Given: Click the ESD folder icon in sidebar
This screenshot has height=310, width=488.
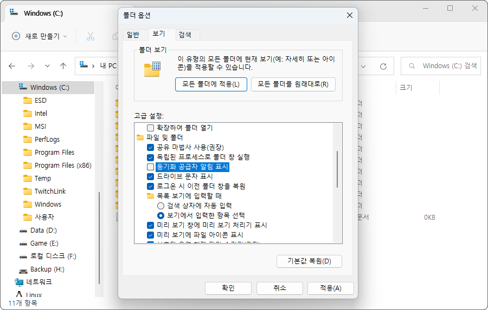Looking at the screenshot, I should pyautogui.click(x=28, y=101).
